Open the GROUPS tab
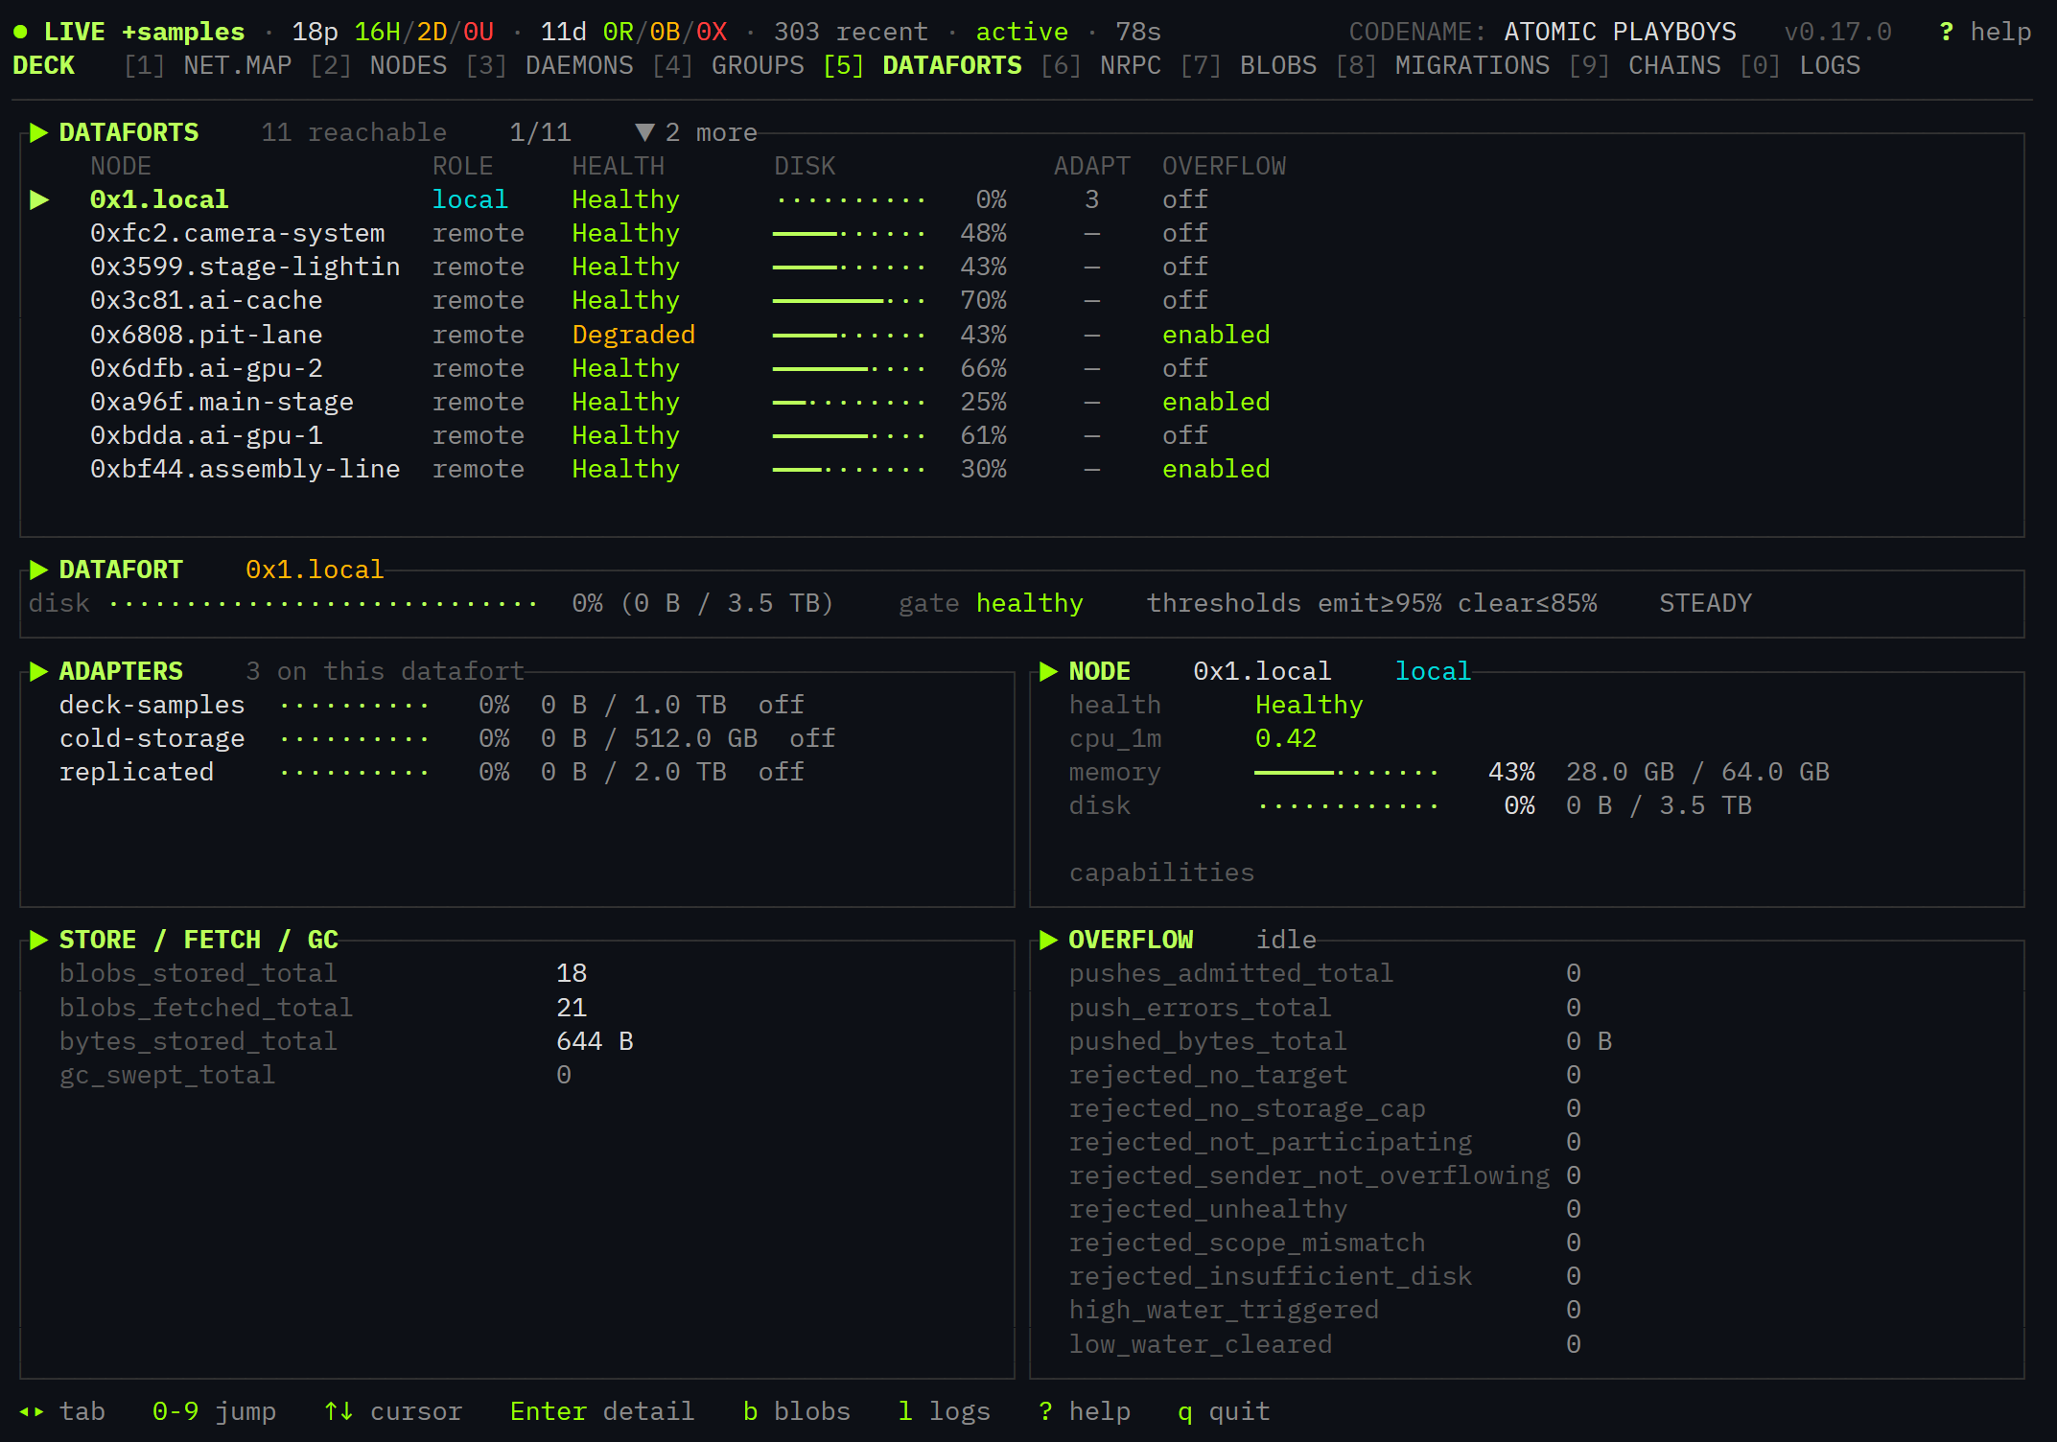2057x1442 pixels. click(728, 65)
